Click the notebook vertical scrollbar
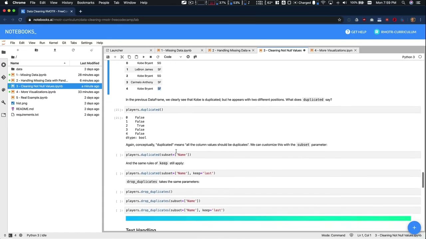 click(x=423, y=179)
